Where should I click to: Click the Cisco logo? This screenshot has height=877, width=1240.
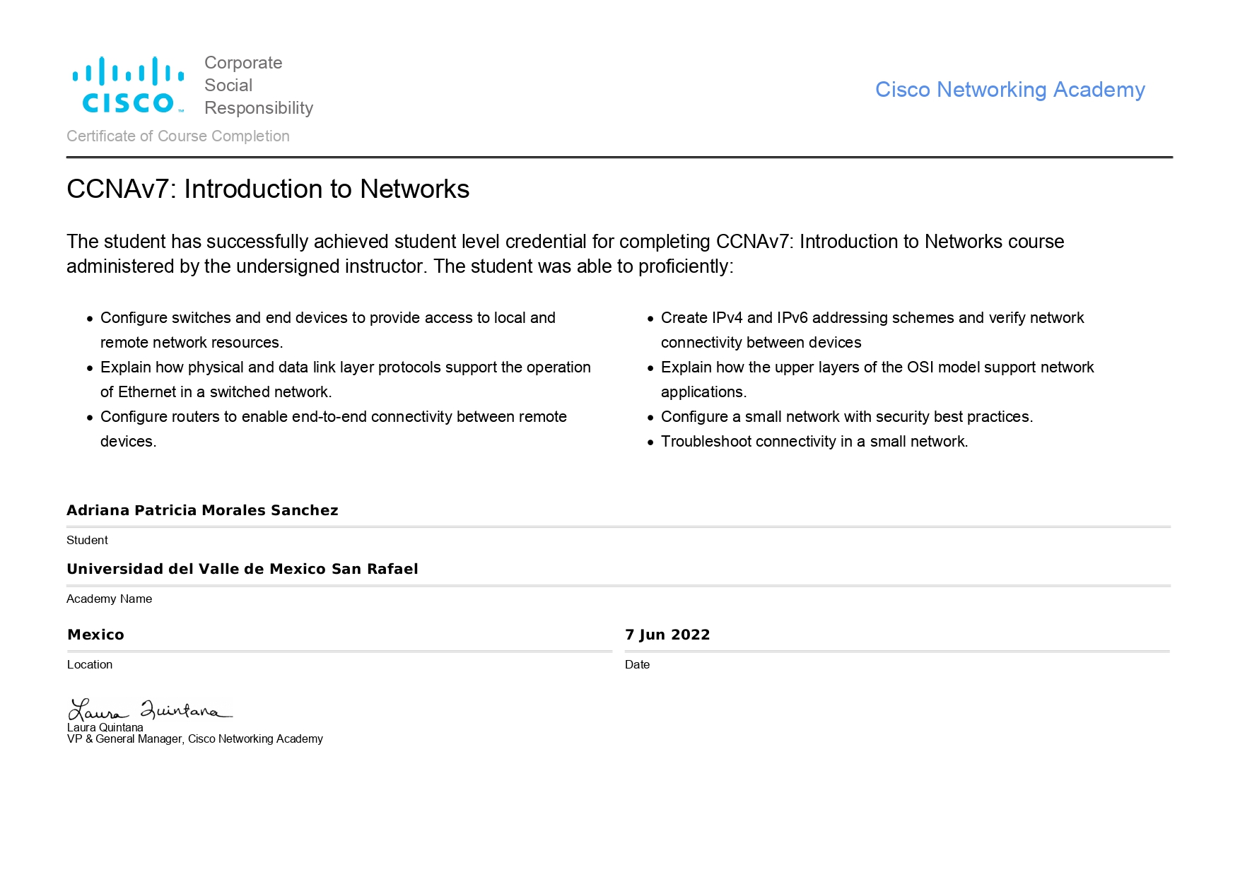click(x=128, y=86)
